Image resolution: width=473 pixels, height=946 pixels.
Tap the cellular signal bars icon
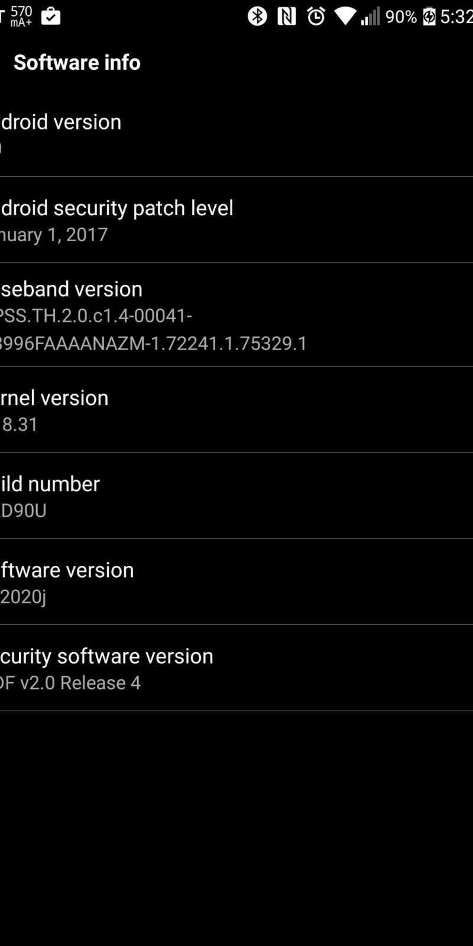(x=371, y=17)
